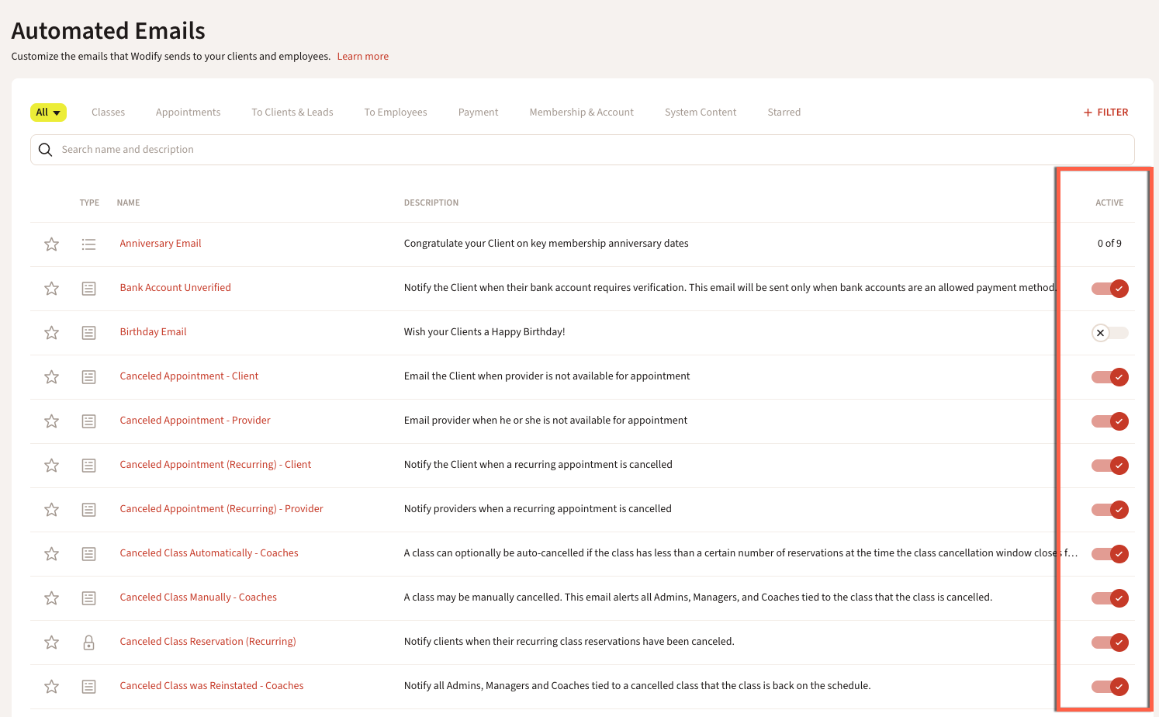This screenshot has height=717, width=1159.
Task: Select the Membership & Account tab
Action: 582,113
